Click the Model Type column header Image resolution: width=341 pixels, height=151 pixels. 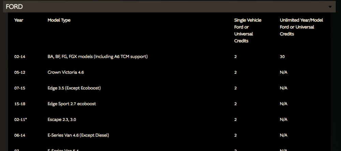[x=59, y=20]
